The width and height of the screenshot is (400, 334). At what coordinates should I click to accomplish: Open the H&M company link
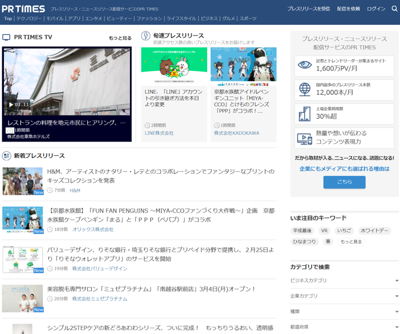[x=75, y=190]
